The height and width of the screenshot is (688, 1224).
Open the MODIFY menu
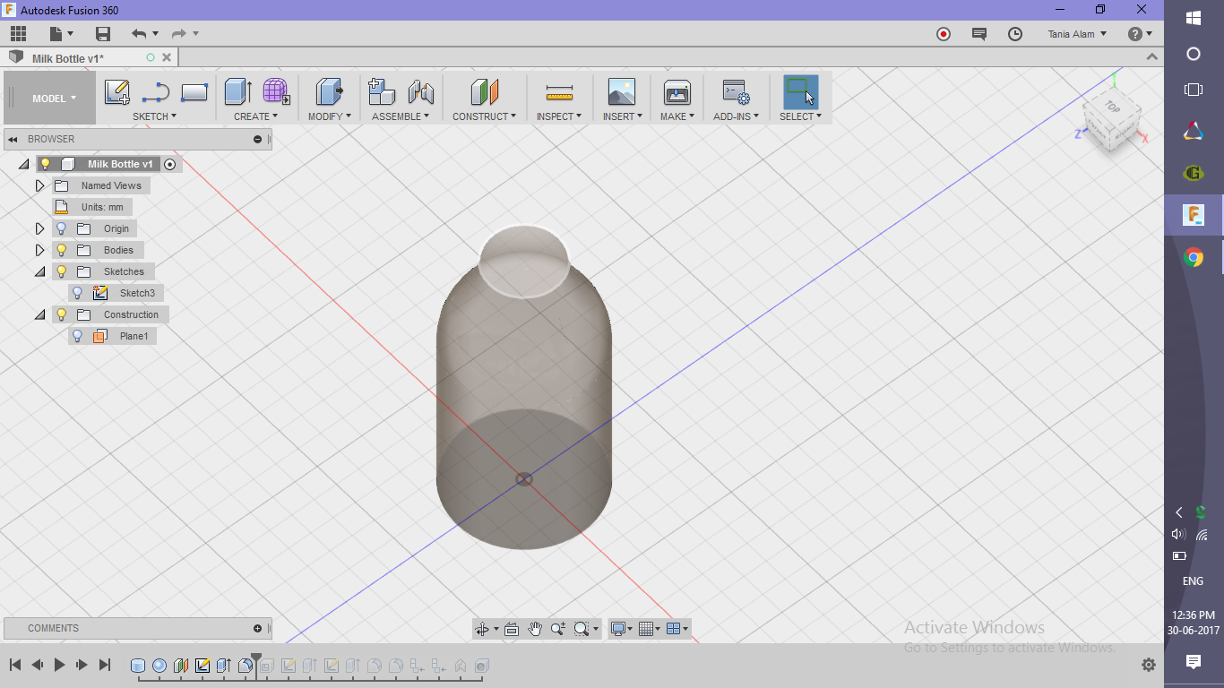click(x=329, y=116)
